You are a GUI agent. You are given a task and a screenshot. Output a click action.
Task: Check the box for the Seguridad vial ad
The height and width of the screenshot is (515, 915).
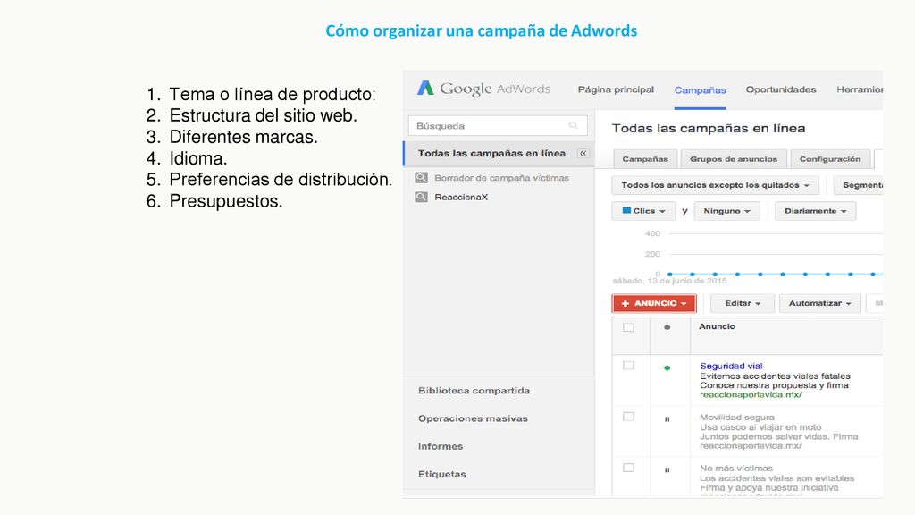(x=628, y=366)
